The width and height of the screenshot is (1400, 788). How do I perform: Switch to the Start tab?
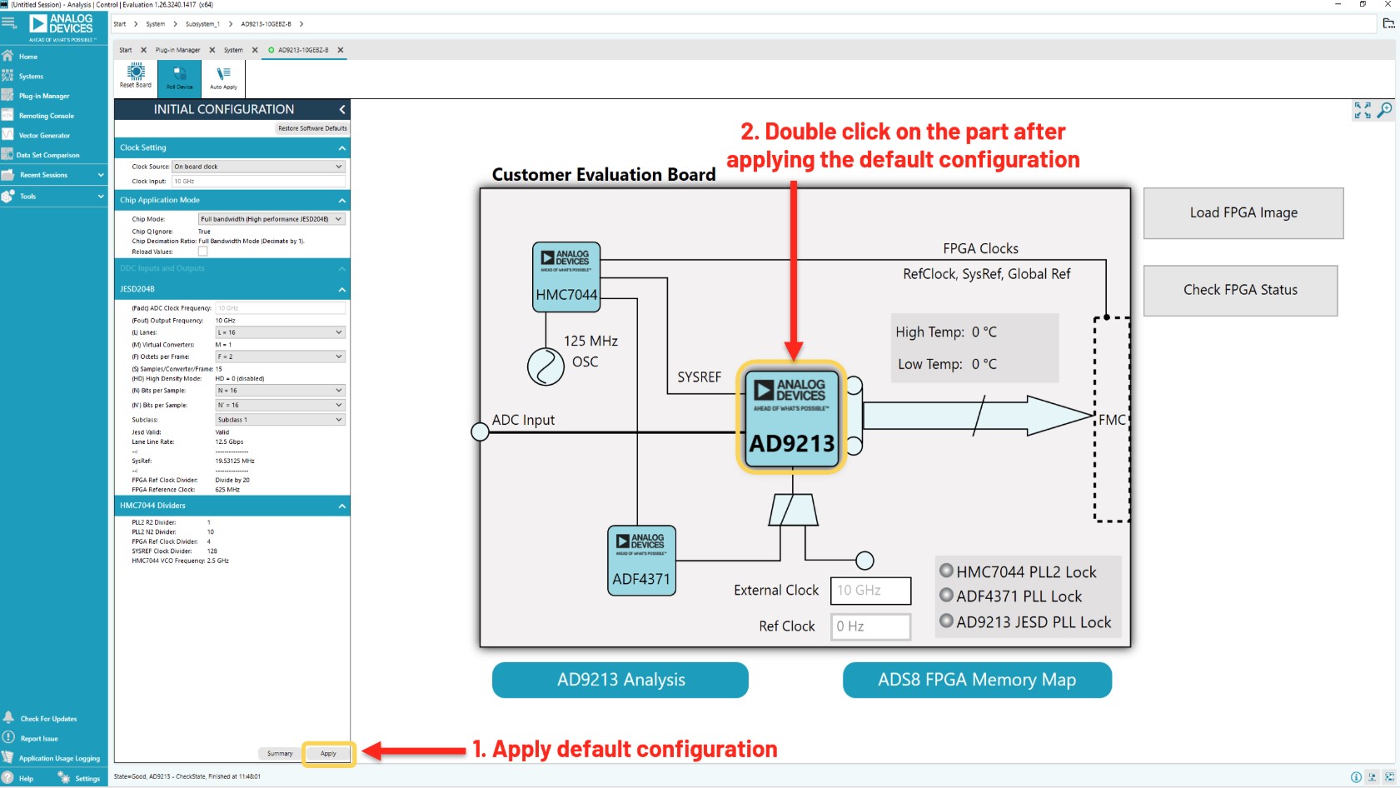click(126, 50)
